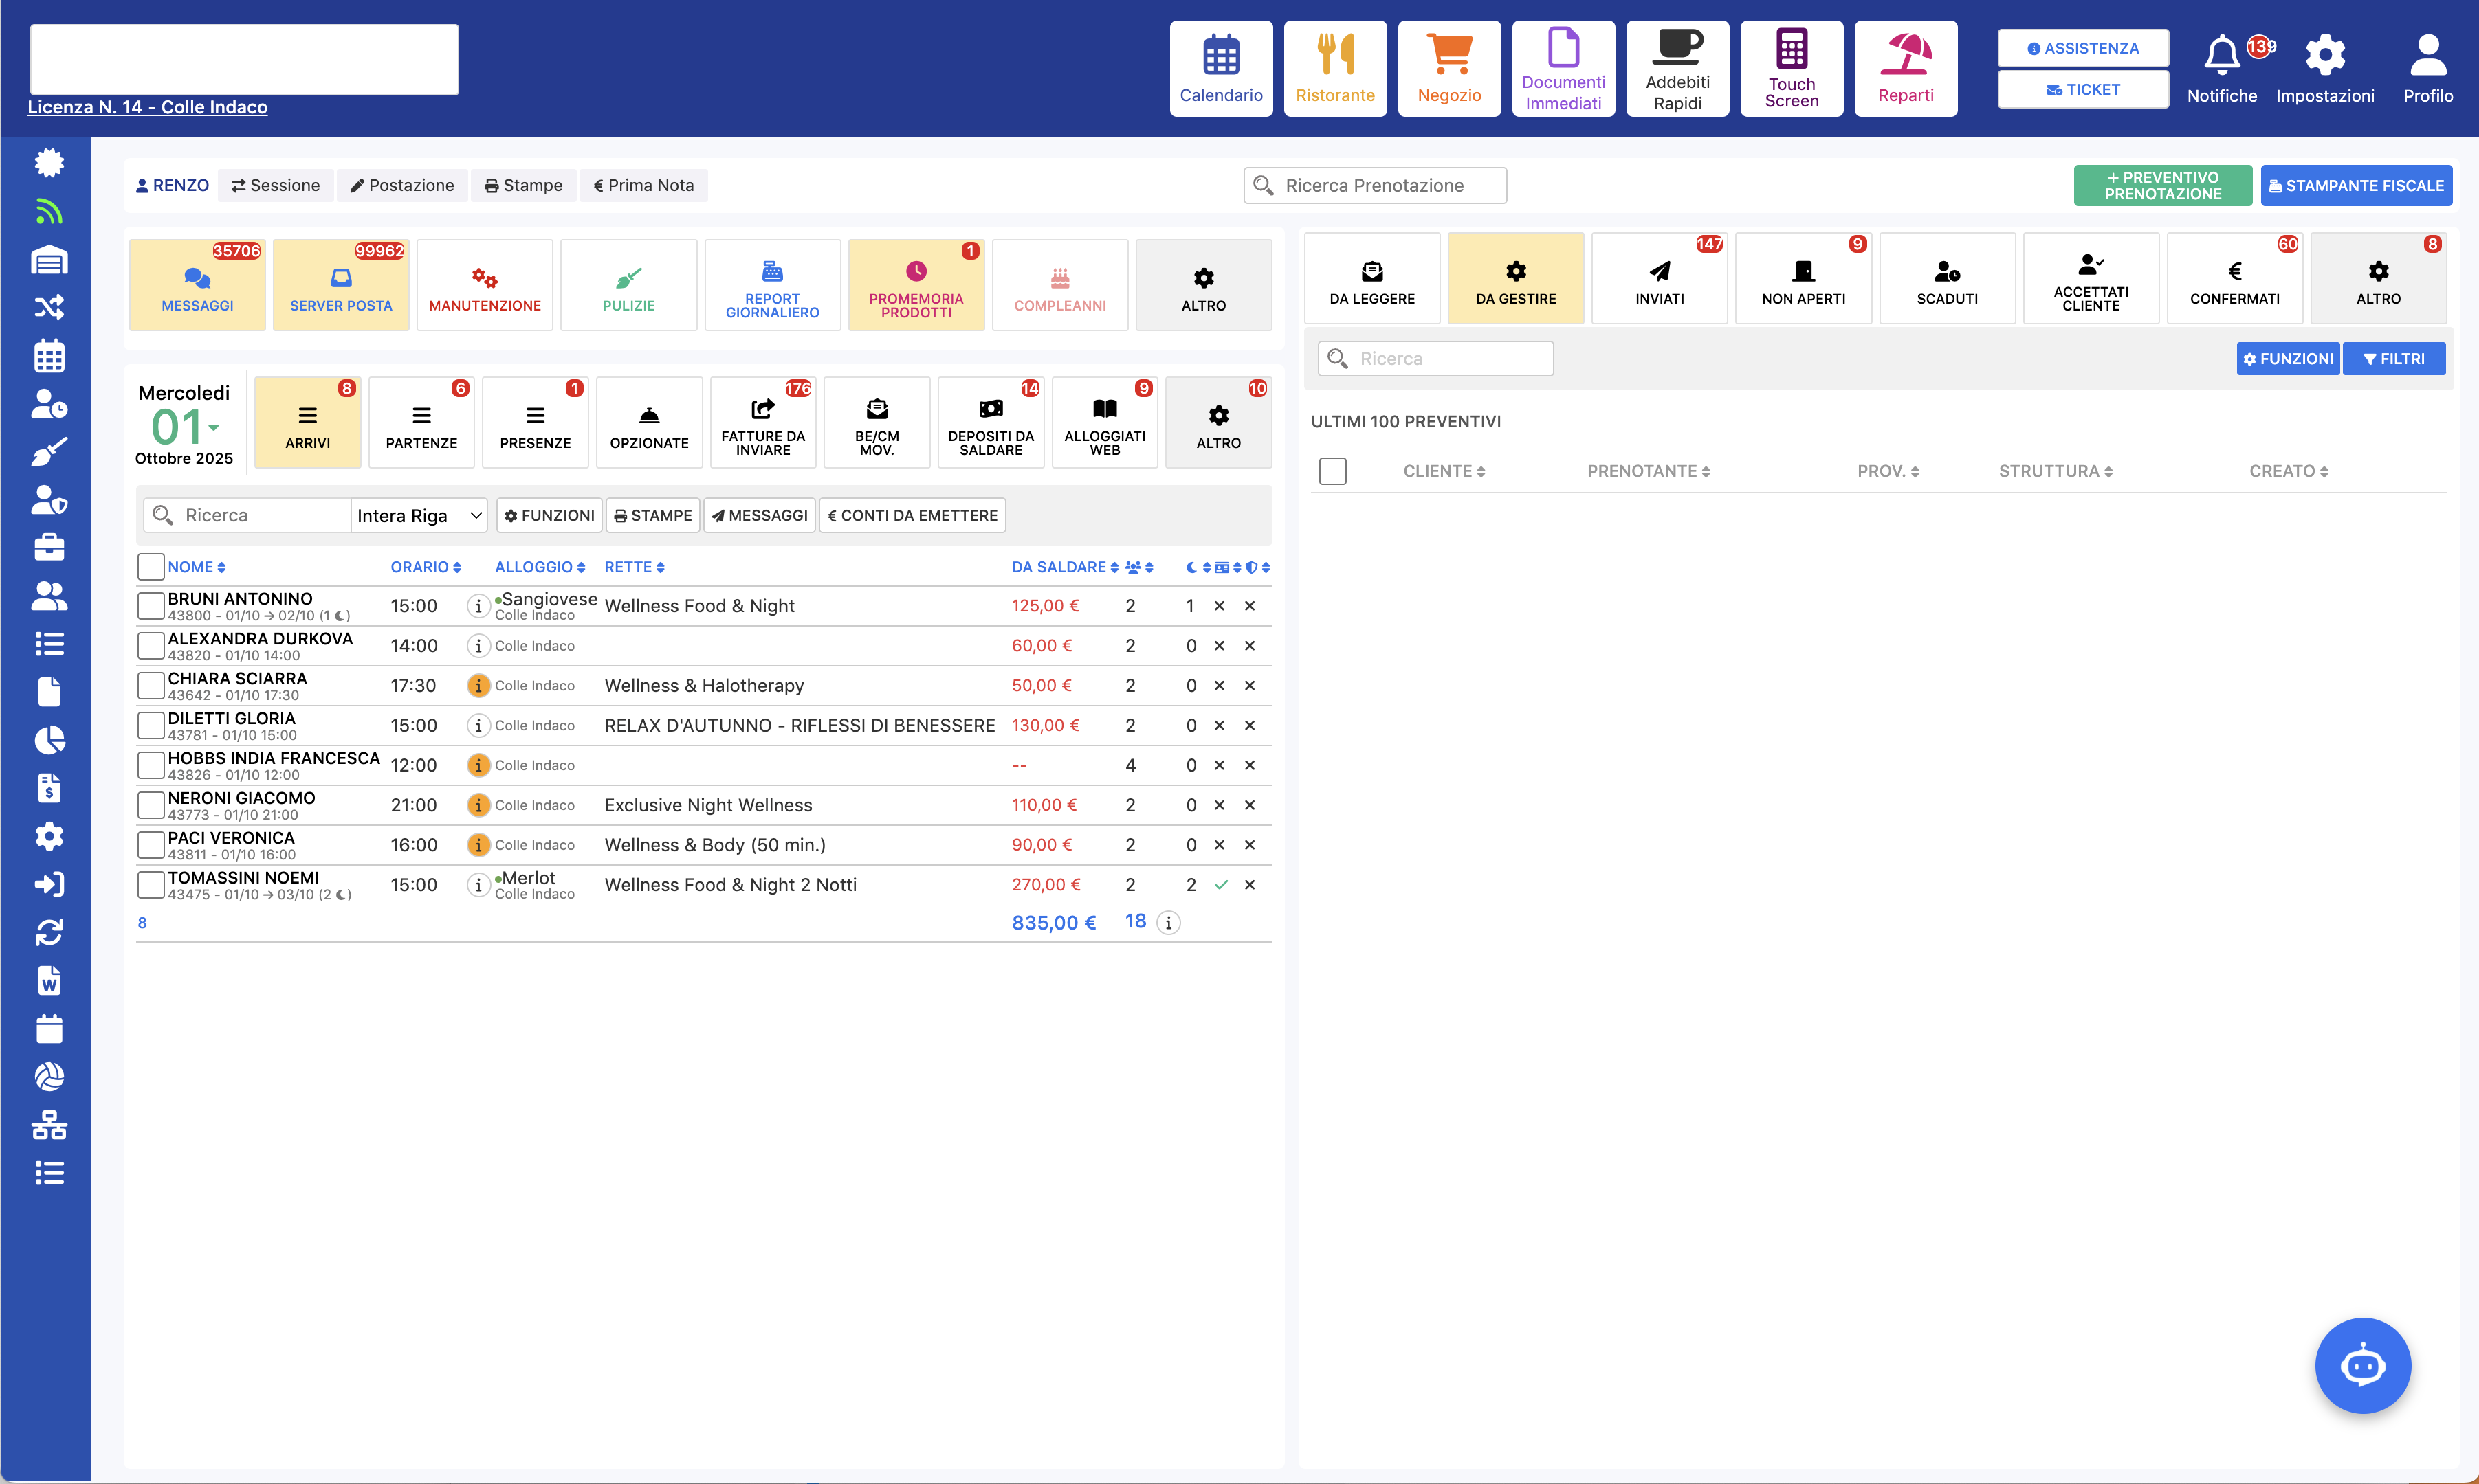
Task: Sort arrivals by ORARIO column
Action: point(425,567)
